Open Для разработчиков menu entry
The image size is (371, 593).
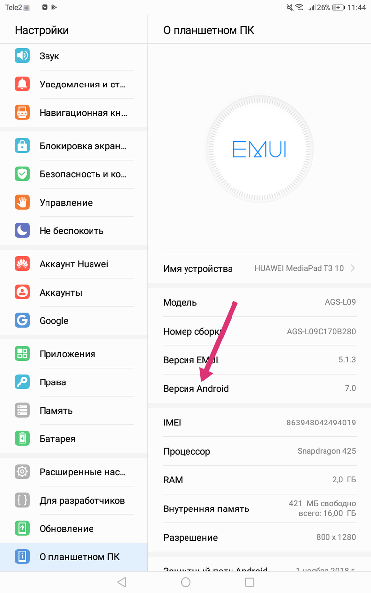tap(74, 500)
